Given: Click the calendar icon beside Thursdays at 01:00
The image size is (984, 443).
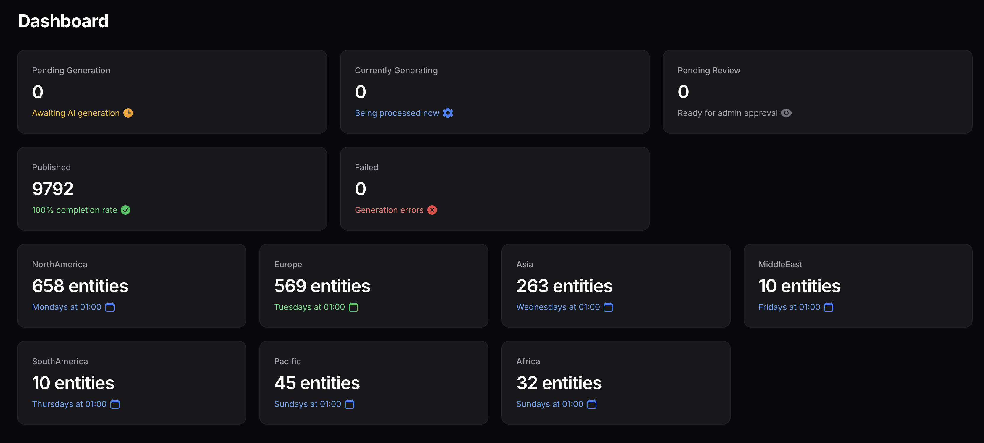Looking at the screenshot, I should click(x=115, y=404).
